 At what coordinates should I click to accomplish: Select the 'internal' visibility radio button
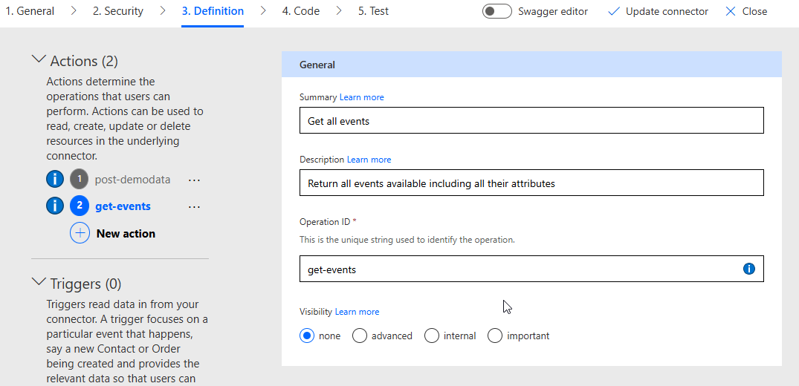tap(432, 336)
